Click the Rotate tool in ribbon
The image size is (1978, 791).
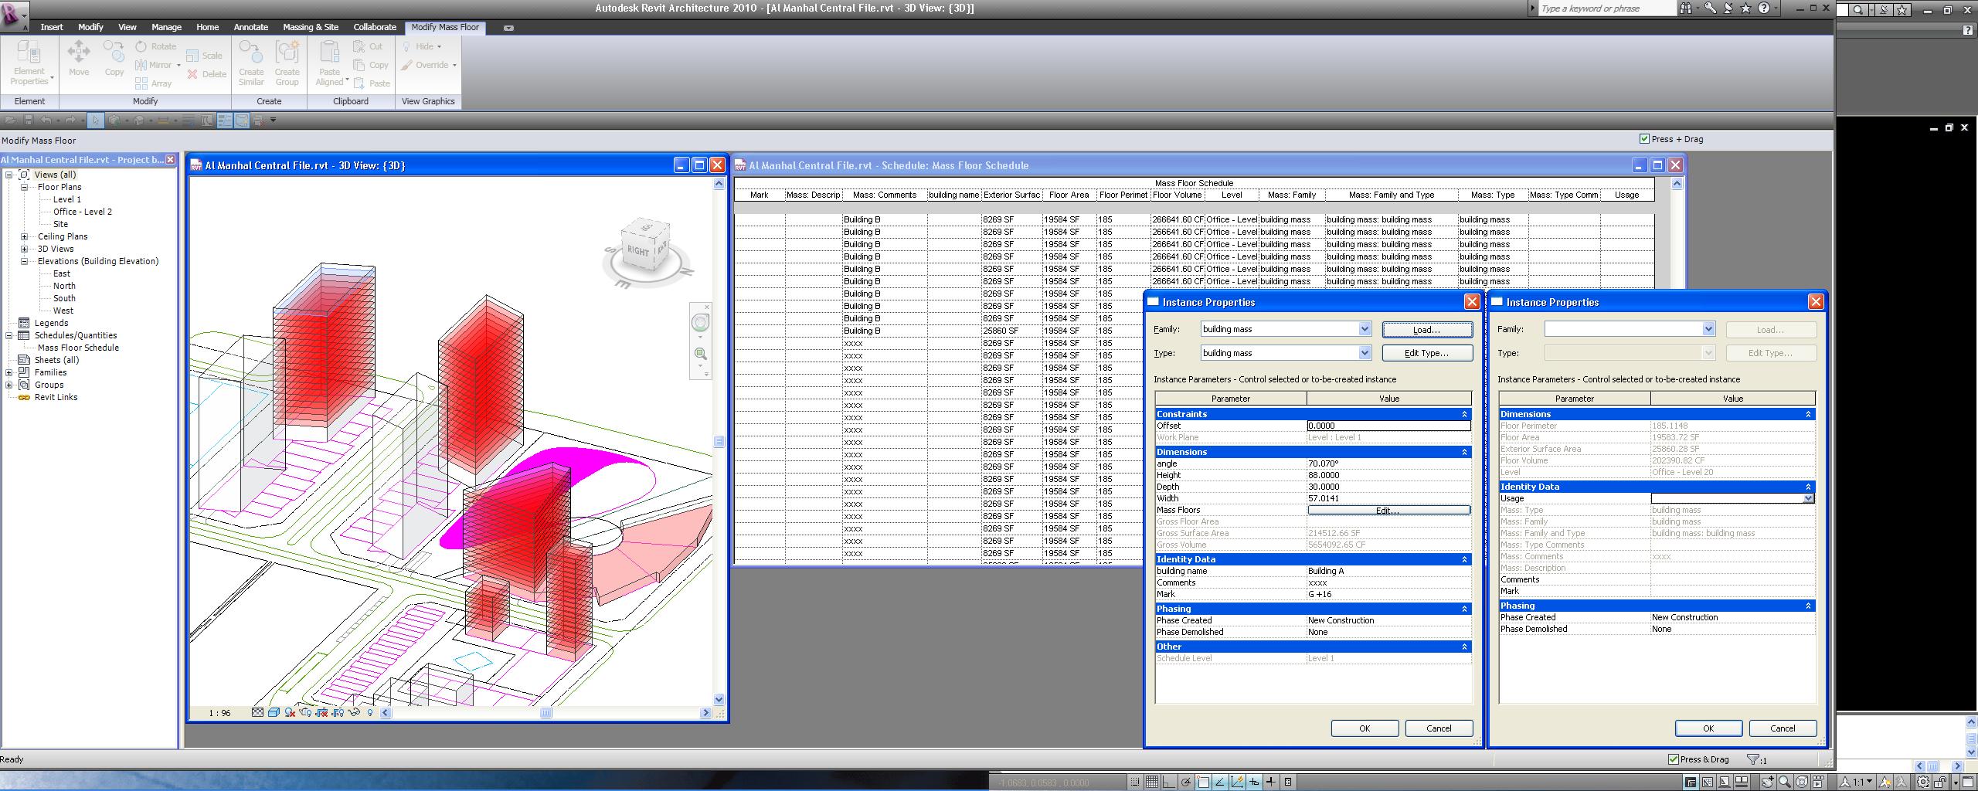[x=156, y=46]
